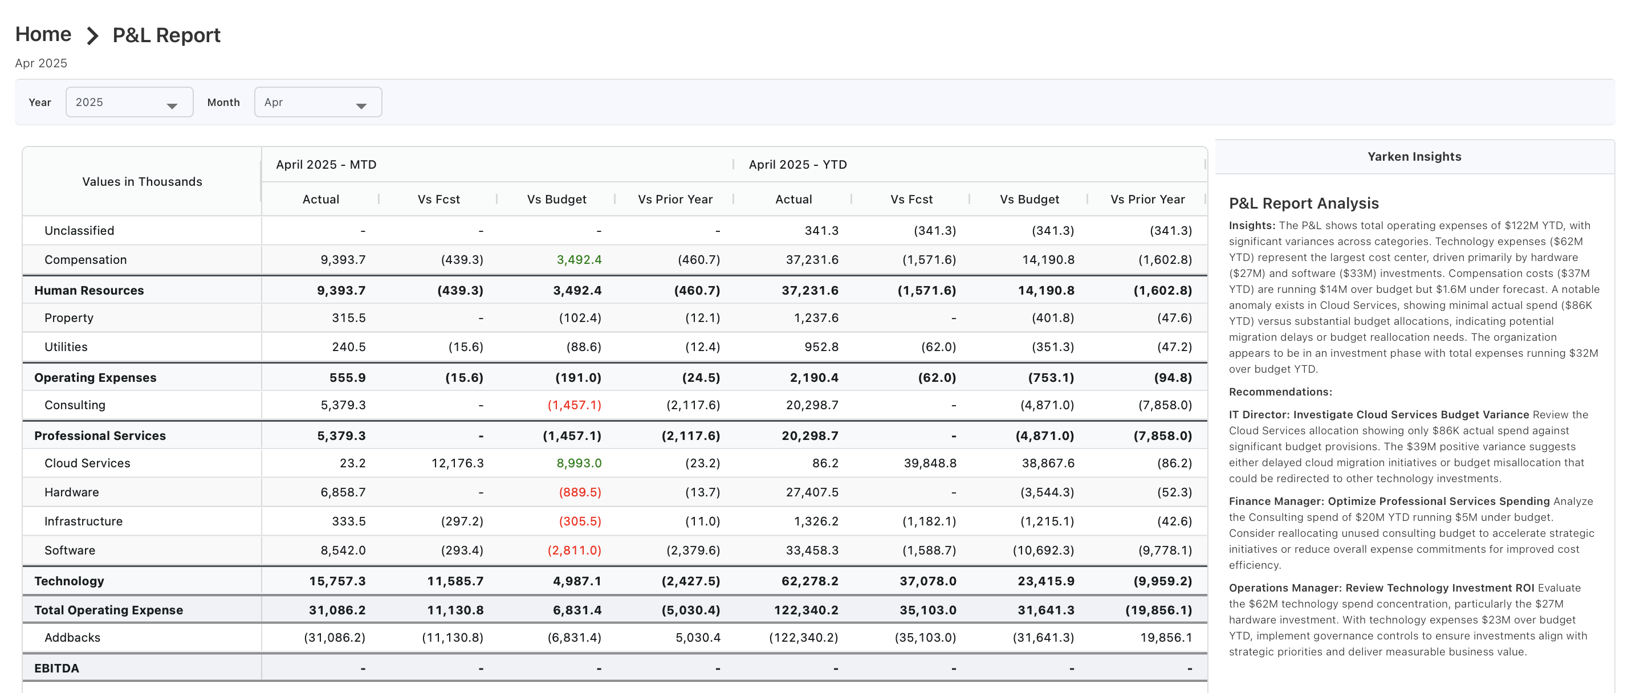The height and width of the screenshot is (693, 1636).
Task: Click the Month dropdown caret arrow
Action: (x=361, y=106)
